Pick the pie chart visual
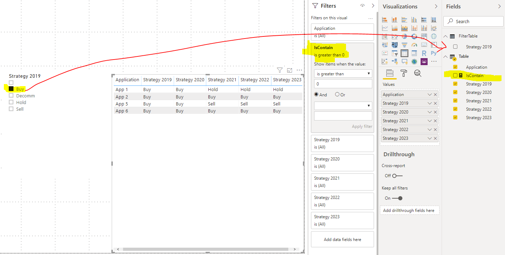505x255 pixels. point(404,36)
